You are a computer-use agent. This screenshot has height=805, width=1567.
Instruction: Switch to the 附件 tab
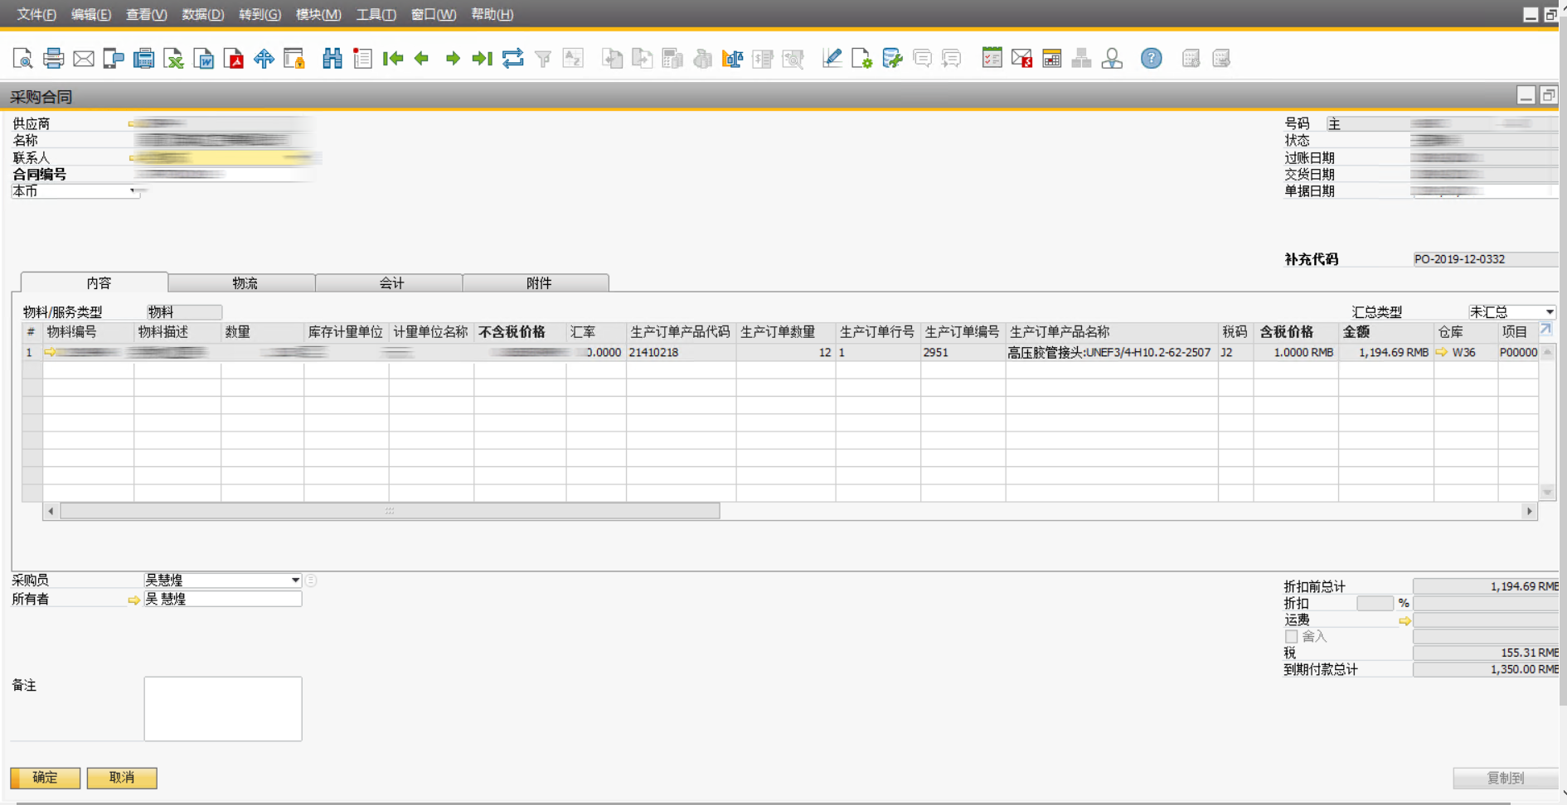click(x=538, y=283)
